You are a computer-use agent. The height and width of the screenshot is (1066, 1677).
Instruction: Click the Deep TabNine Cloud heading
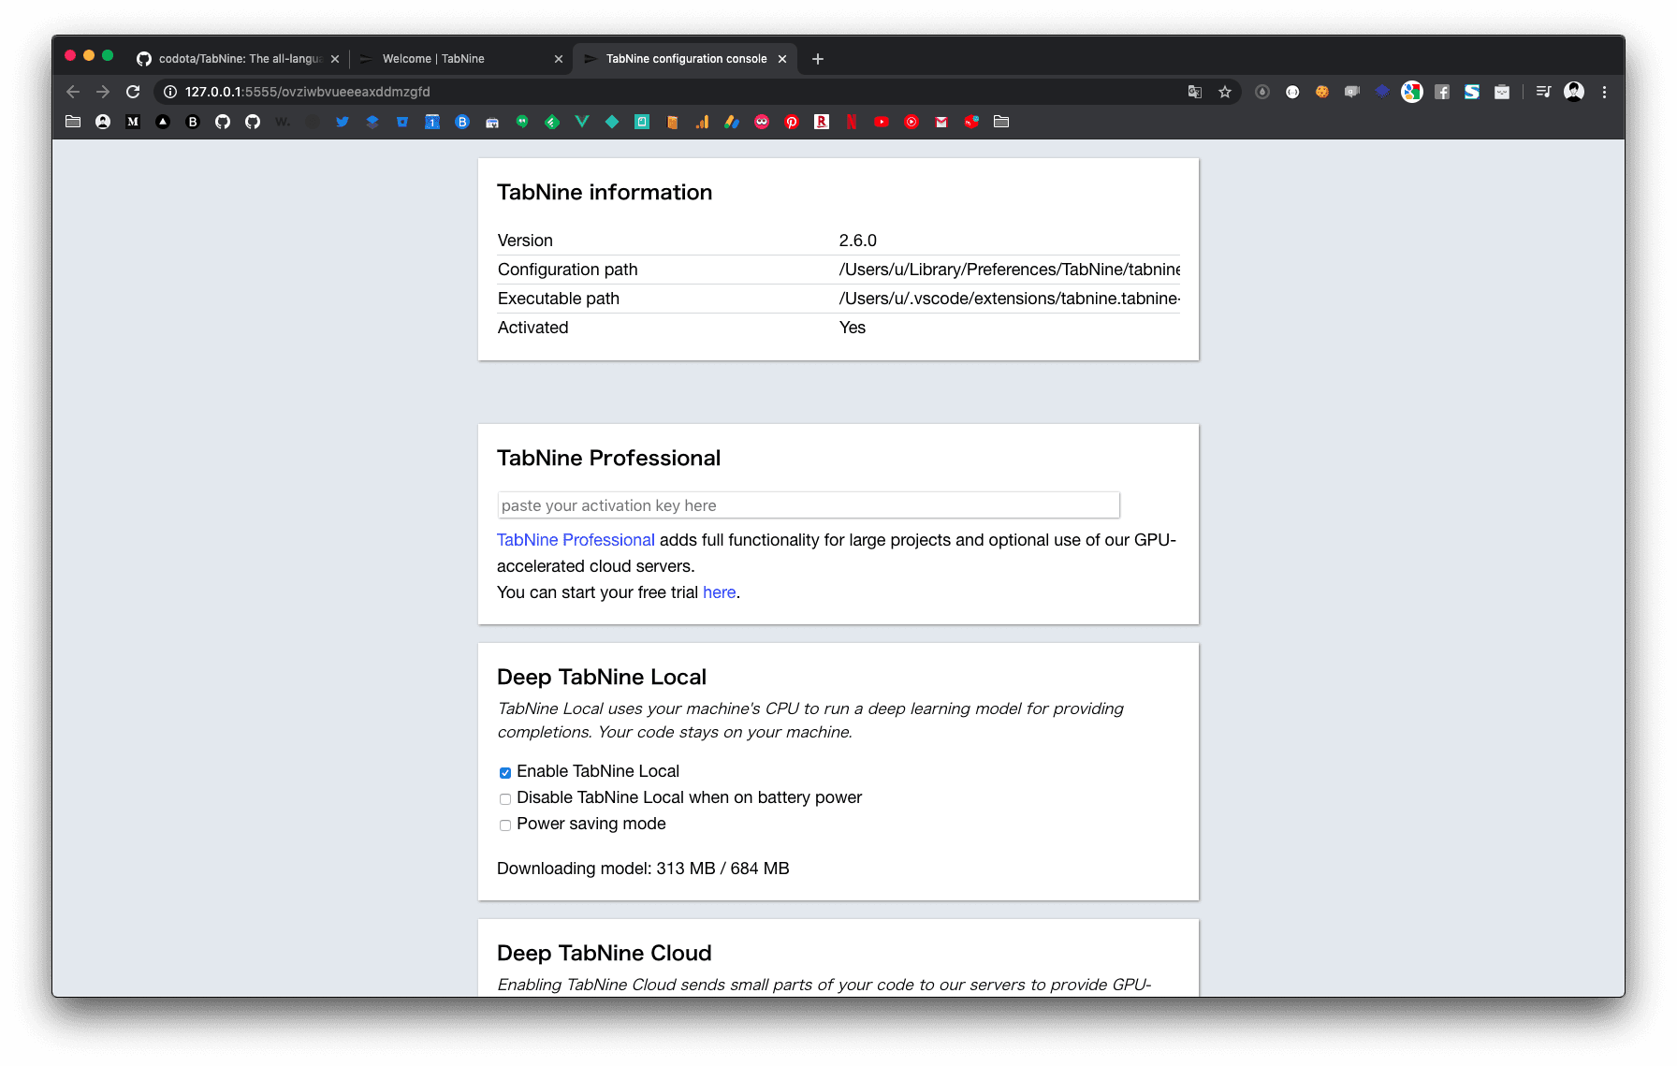point(605,953)
